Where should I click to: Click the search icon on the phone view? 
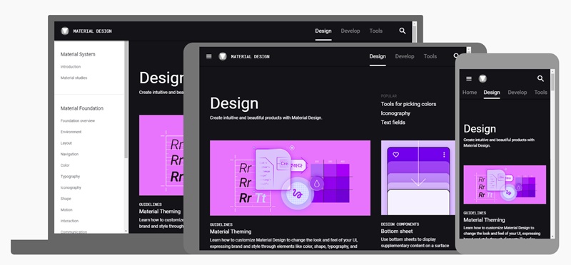(540, 78)
